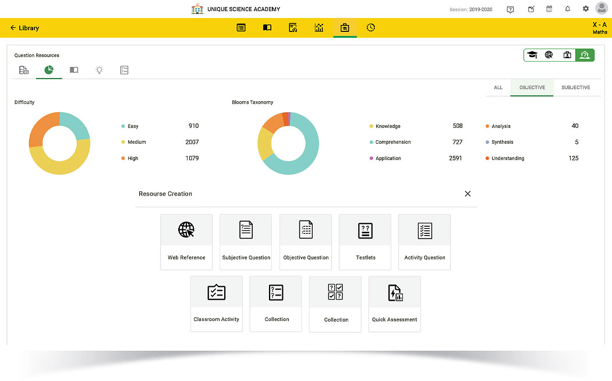Click the notification bell icon

click(x=568, y=9)
